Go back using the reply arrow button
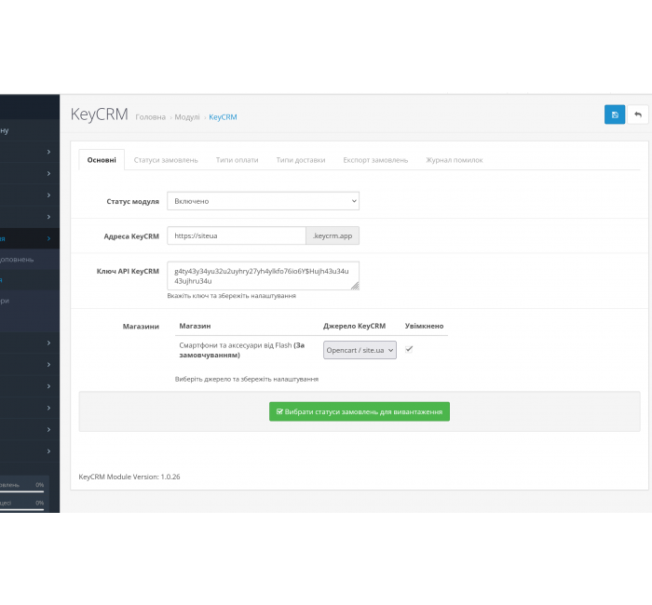 pos(638,114)
